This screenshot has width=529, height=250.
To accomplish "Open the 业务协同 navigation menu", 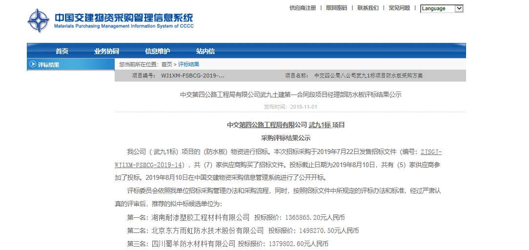I will tap(106, 51).
